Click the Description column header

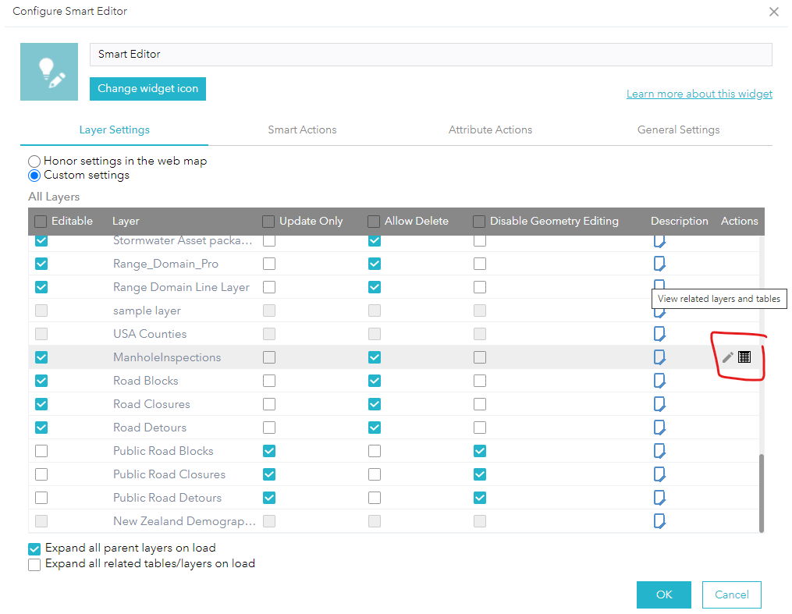[680, 221]
